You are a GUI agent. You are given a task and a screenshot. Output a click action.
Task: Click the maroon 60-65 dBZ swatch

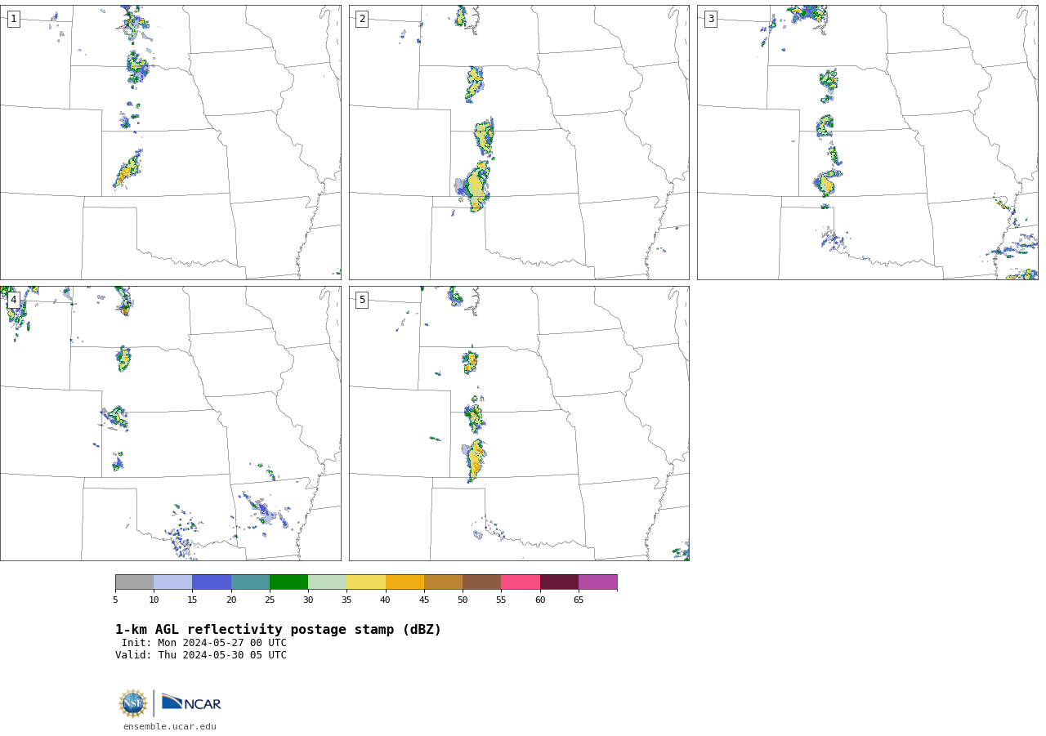click(559, 582)
